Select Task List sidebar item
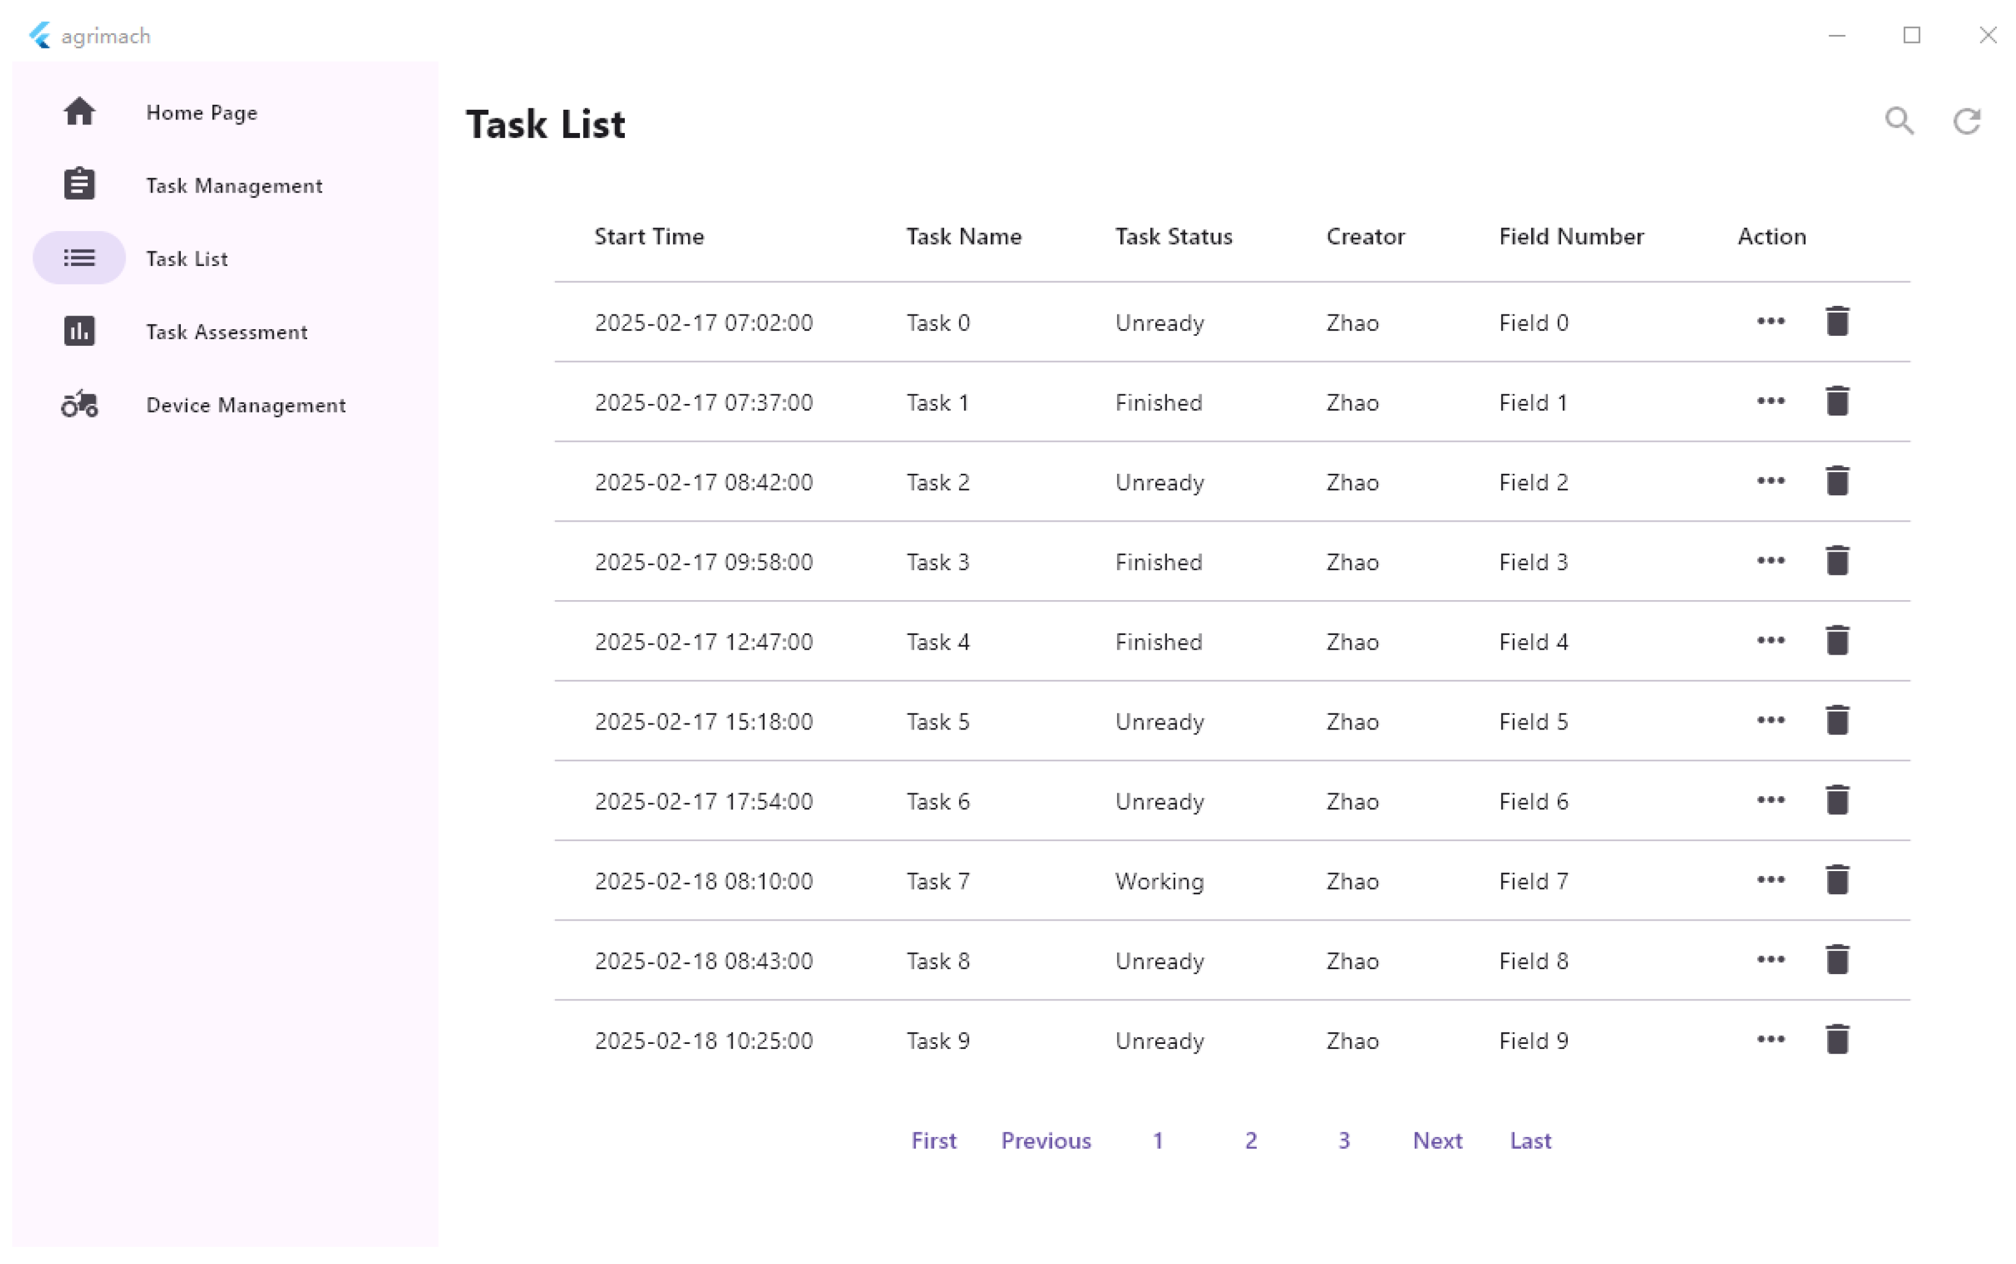 point(186,258)
